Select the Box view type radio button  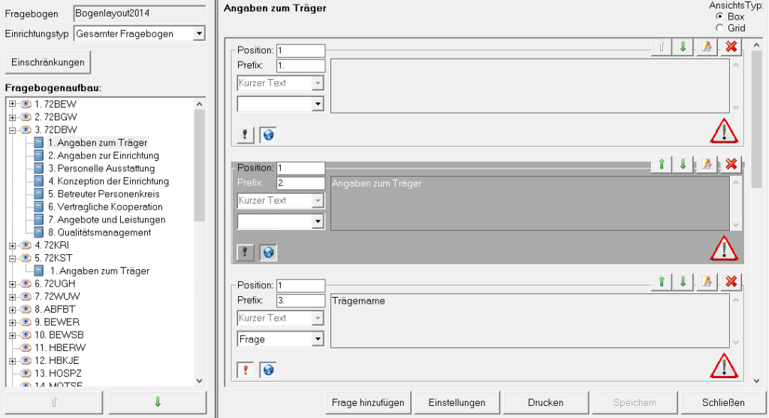pos(720,17)
